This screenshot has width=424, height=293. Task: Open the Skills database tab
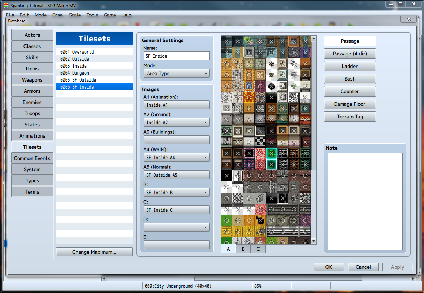click(32, 57)
